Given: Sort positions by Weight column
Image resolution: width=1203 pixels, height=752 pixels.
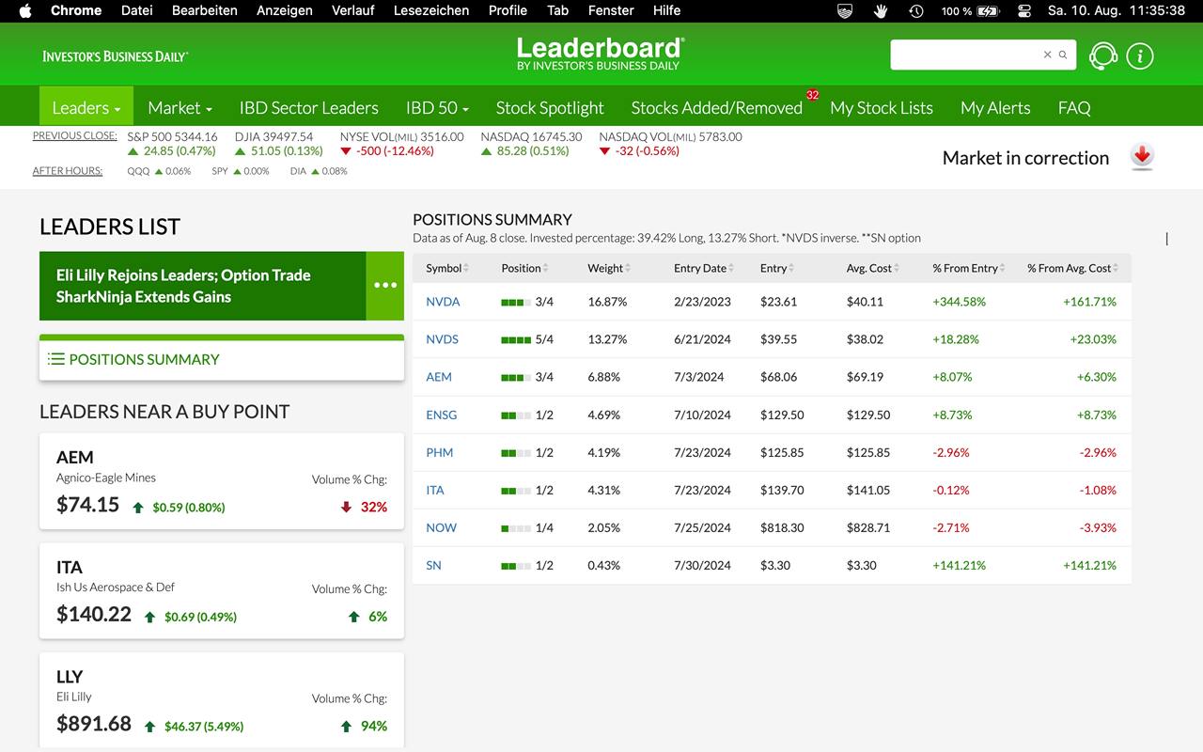Looking at the screenshot, I should point(608,268).
